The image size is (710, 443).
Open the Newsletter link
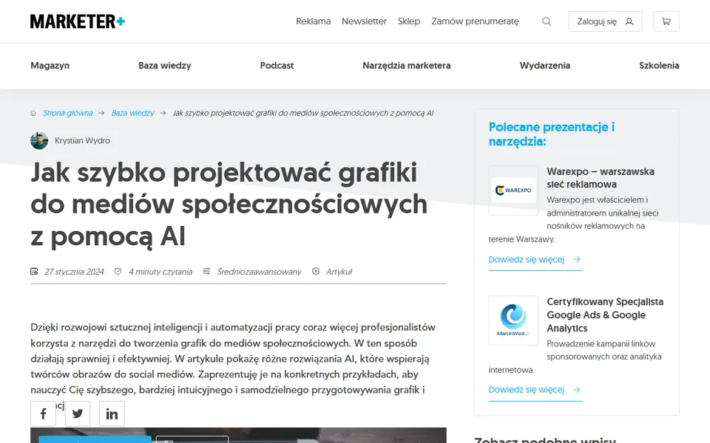(364, 21)
